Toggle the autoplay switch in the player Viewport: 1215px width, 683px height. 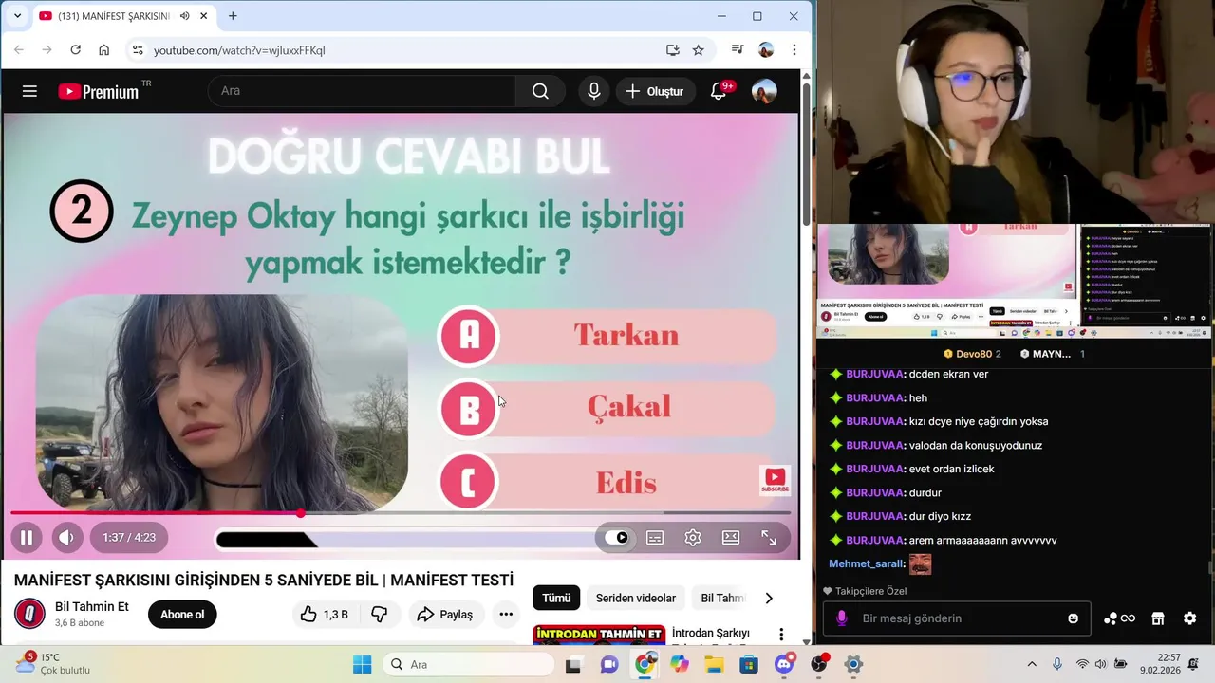click(616, 538)
